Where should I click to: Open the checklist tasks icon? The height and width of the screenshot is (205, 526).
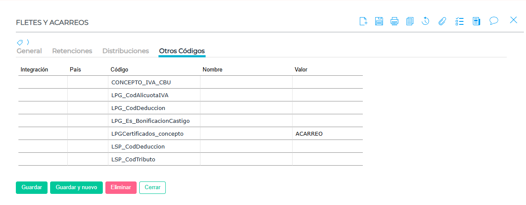(x=460, y=21)
